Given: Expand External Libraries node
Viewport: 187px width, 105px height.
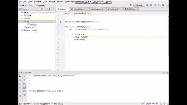Looking at the screenshot, I should [x=19, y=30].
